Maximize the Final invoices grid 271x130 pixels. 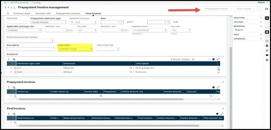[x=222, y=114]
